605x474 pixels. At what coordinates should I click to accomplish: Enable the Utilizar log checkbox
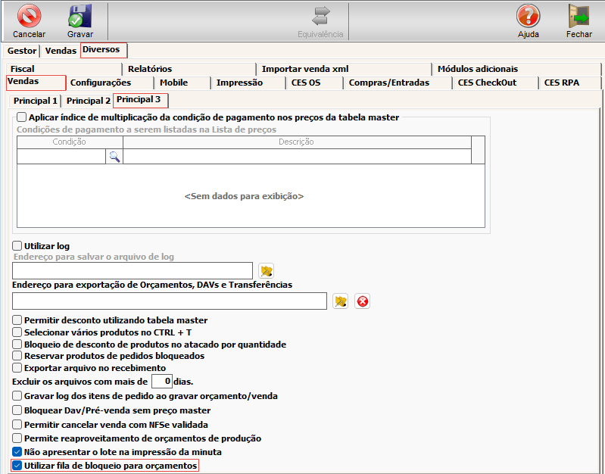pos(18,246)
